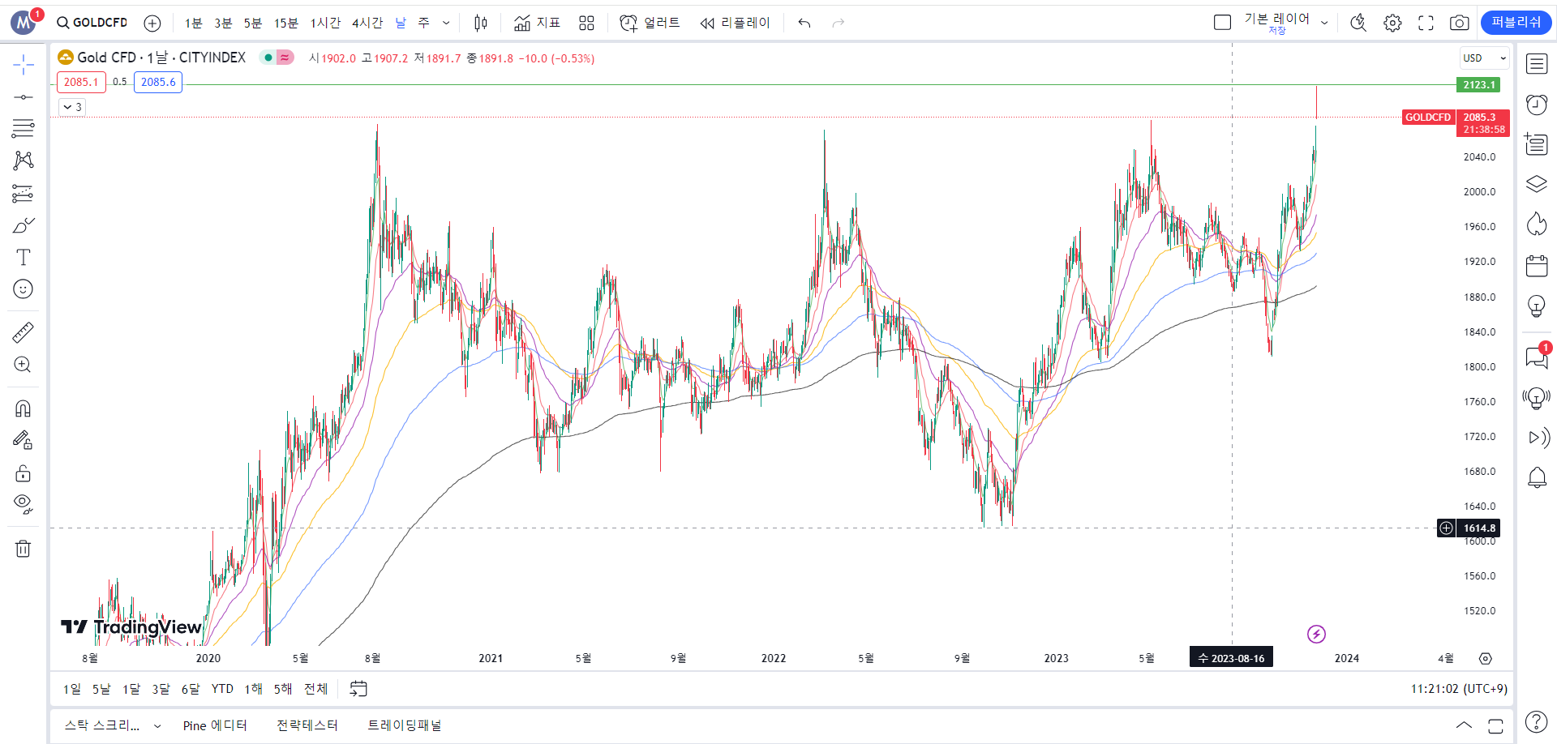The image size is (1557, 744).
Task: Switch to 주 weekly timeframe
Action: tap(423, 23)
